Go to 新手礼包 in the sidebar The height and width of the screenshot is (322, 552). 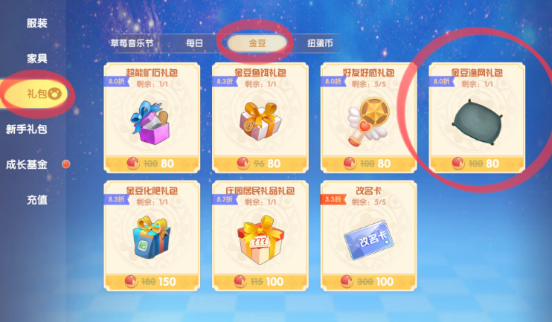coord(26,129)
